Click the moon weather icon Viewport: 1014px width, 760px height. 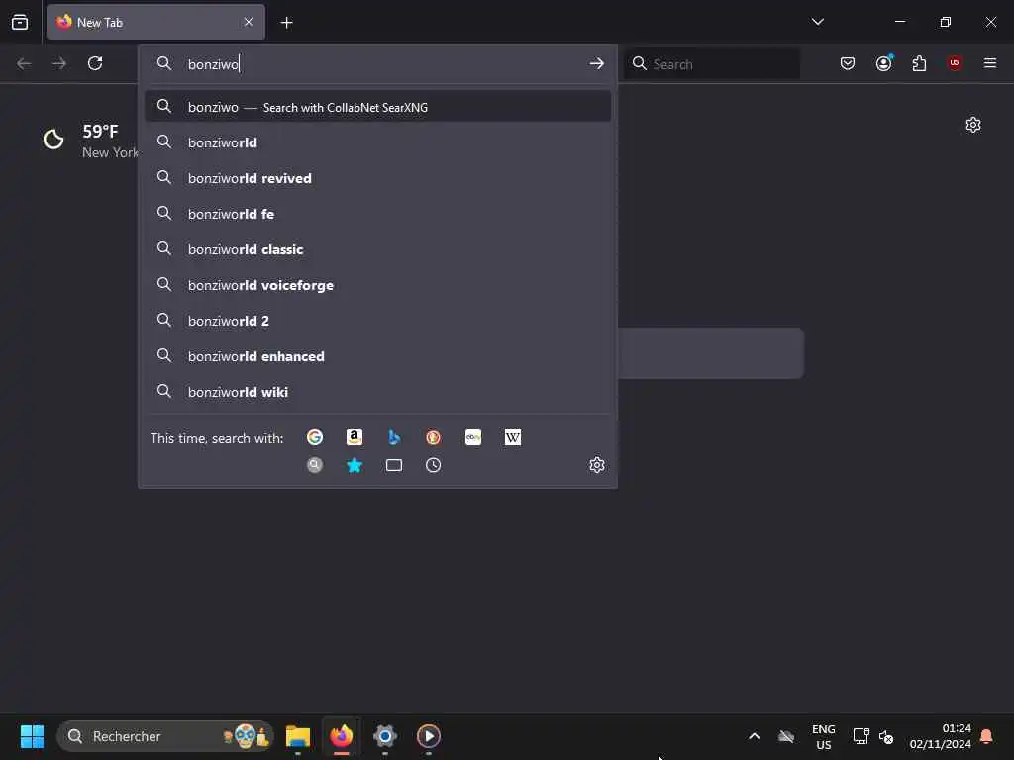coord(53,139)
